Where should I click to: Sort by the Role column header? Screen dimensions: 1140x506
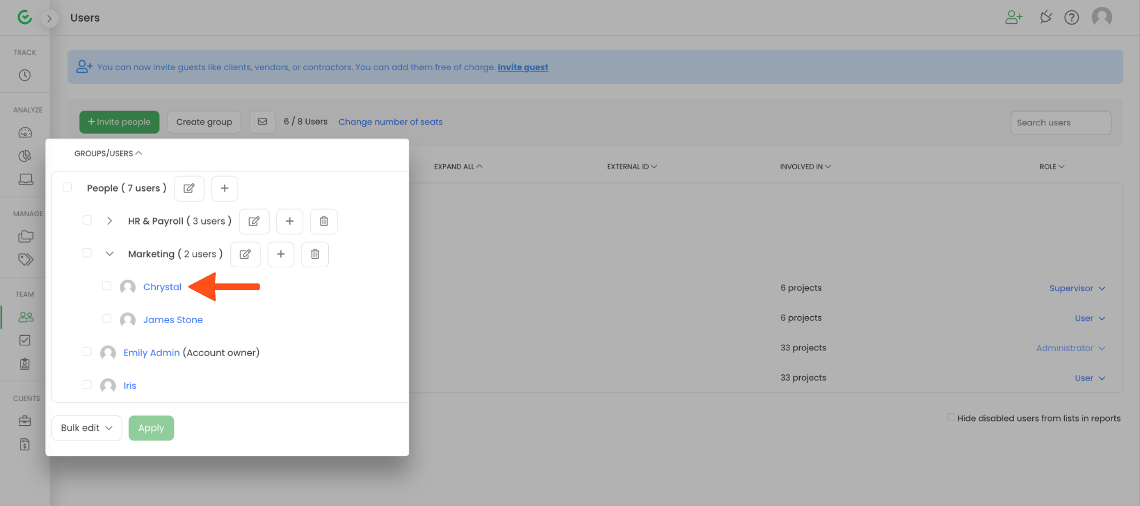[1052, 166]
